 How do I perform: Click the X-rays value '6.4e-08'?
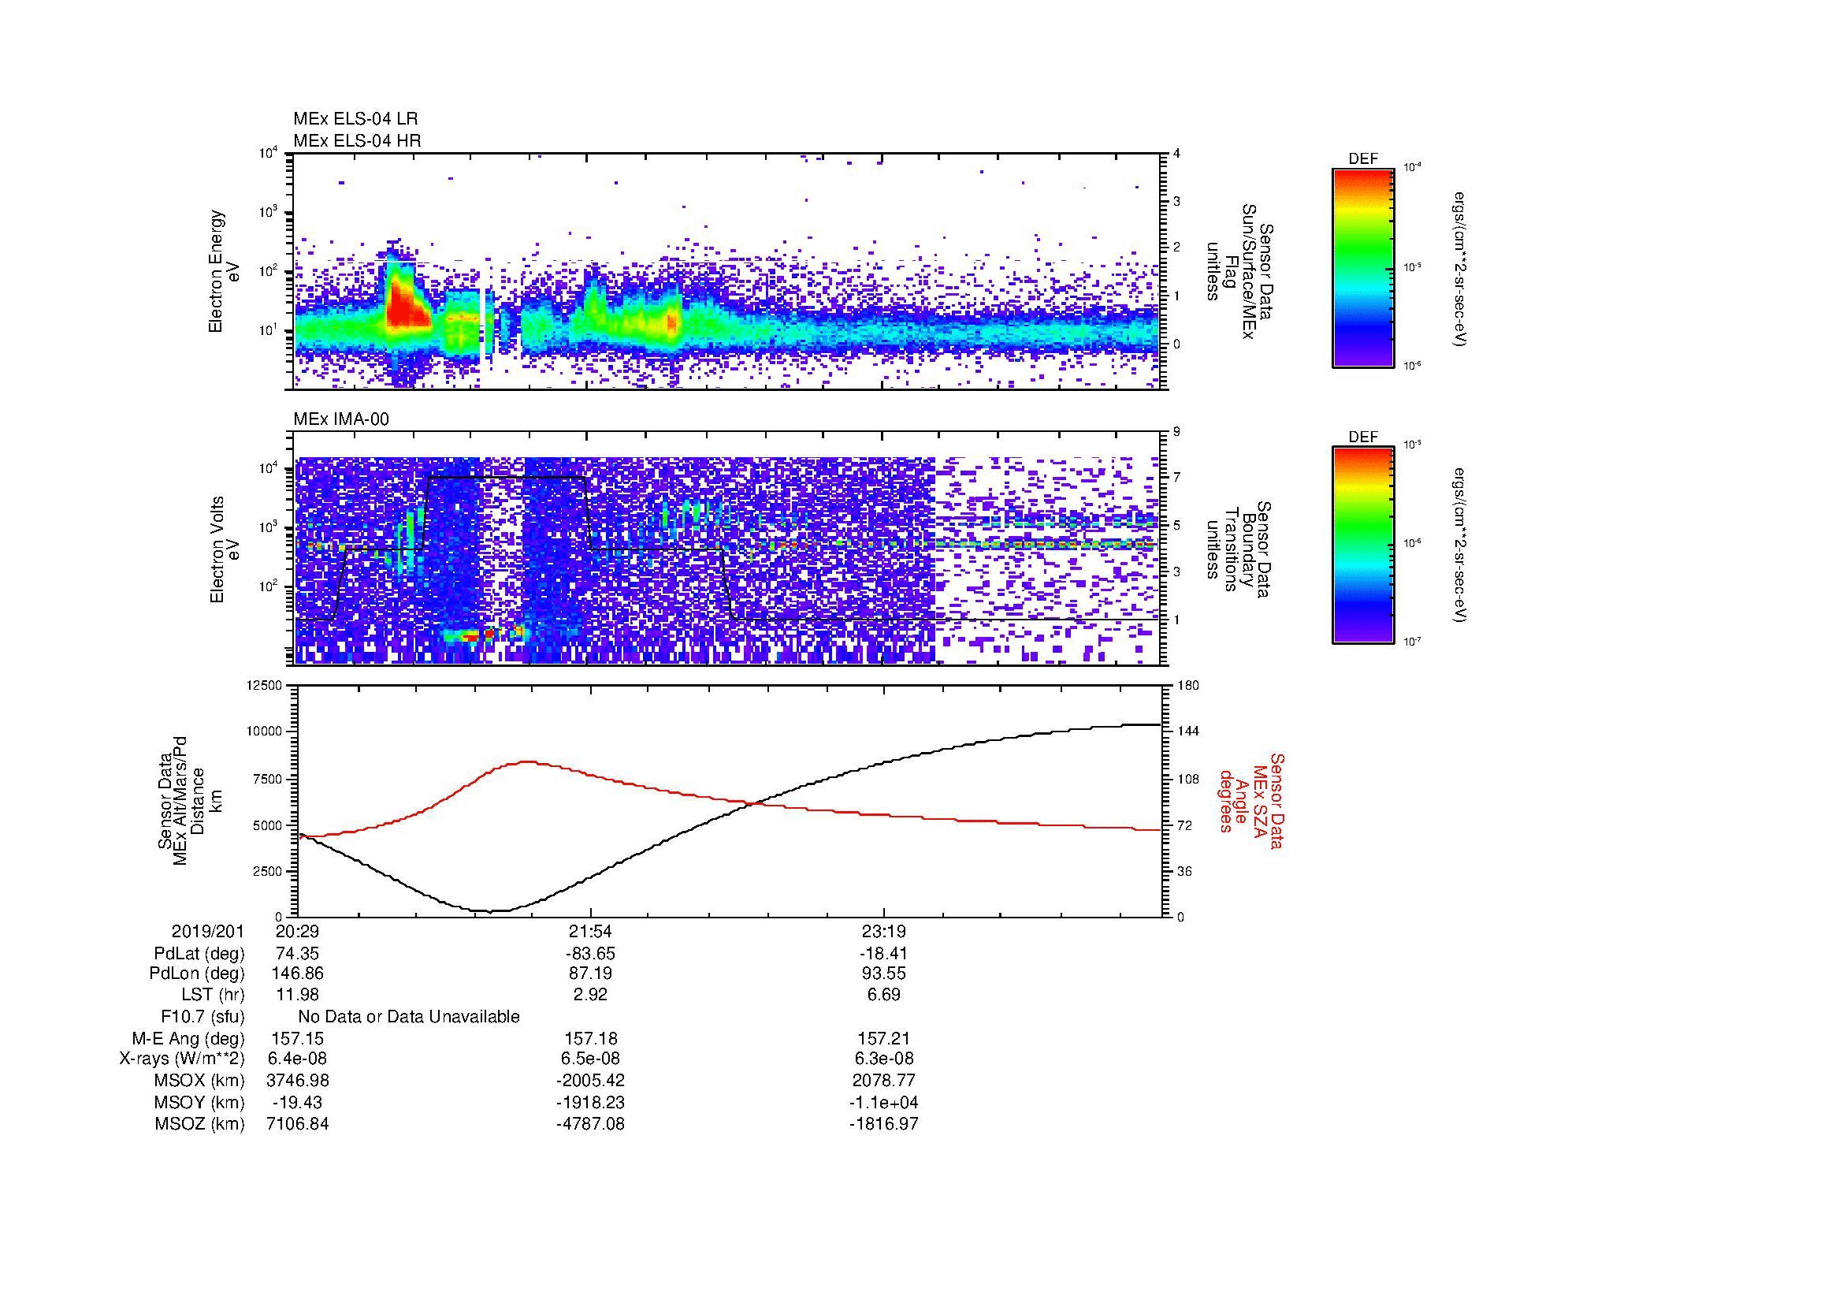tap(298, 1059)
